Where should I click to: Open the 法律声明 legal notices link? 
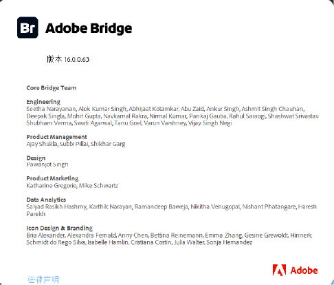(43, 279)
